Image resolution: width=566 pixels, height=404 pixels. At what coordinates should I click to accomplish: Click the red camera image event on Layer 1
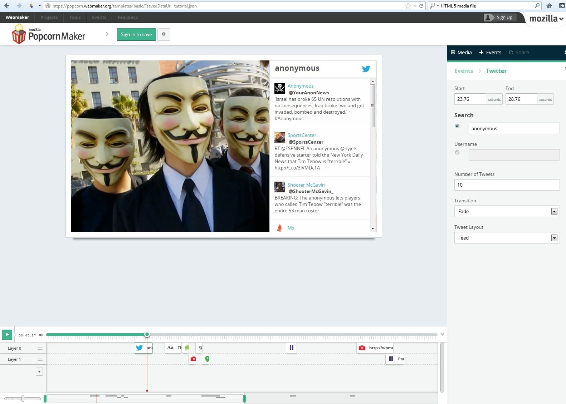point(193,359)
